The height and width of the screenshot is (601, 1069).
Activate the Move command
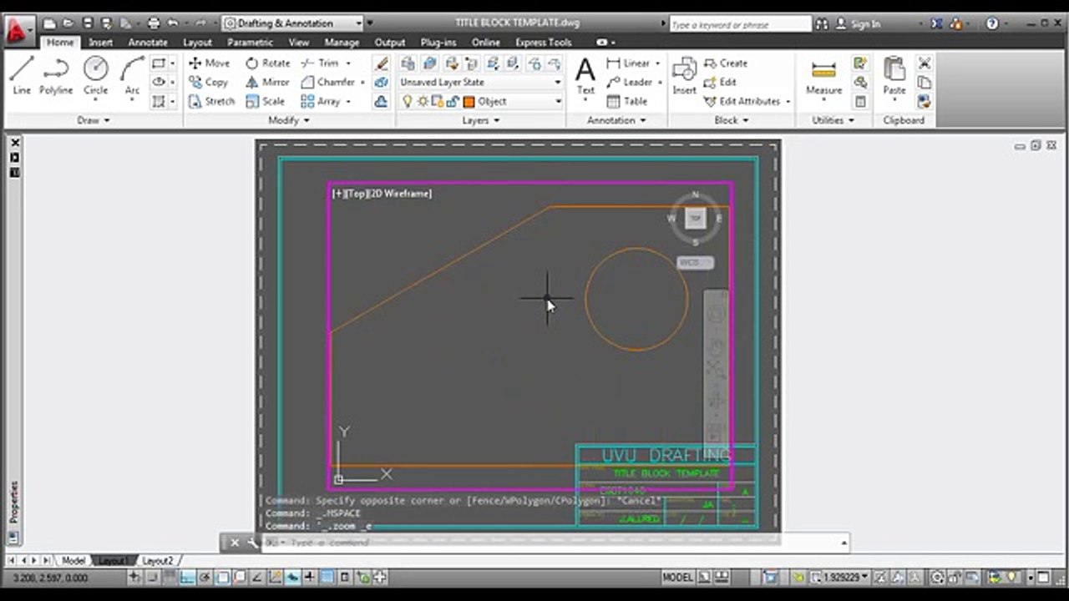(209, 63)
